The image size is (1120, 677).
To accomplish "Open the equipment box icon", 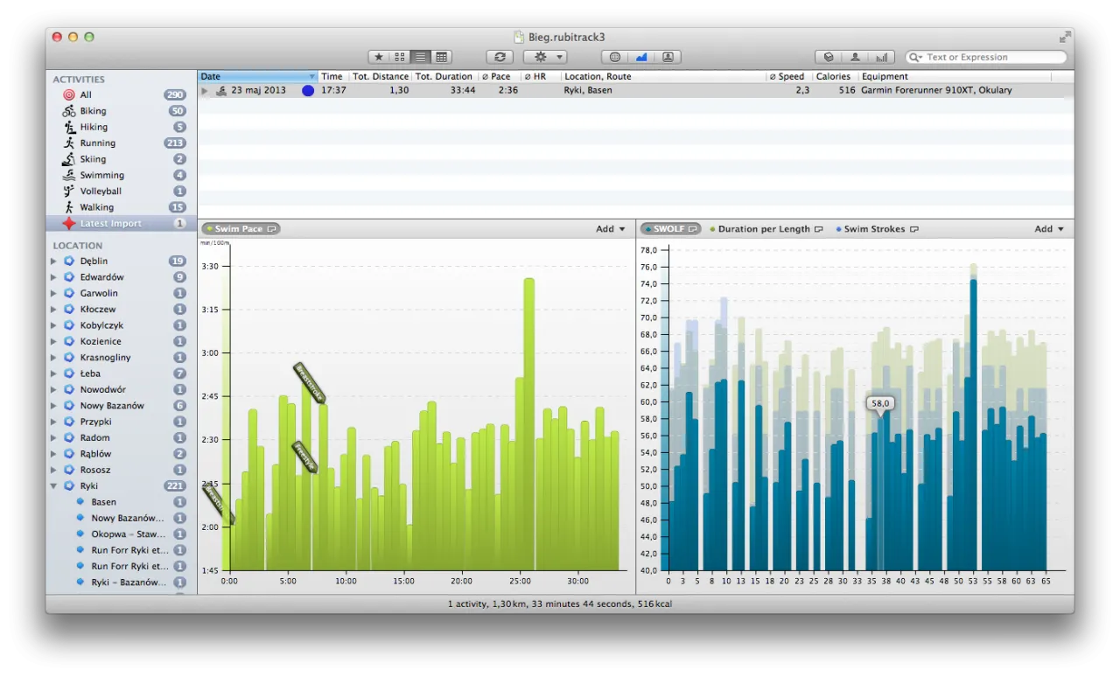I will tap(828, 57).
